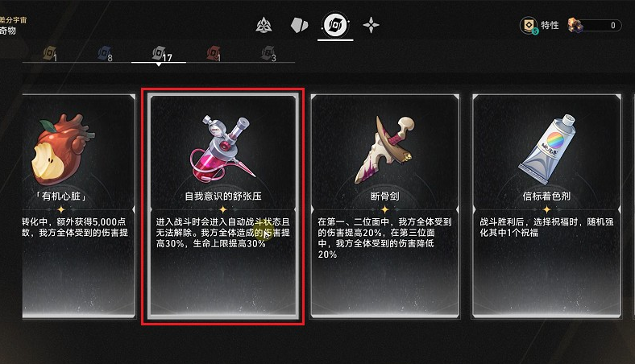Click the 特性 trait badge icon
Image resolution: width=635 pixels, height=364 pixels.
529,26
